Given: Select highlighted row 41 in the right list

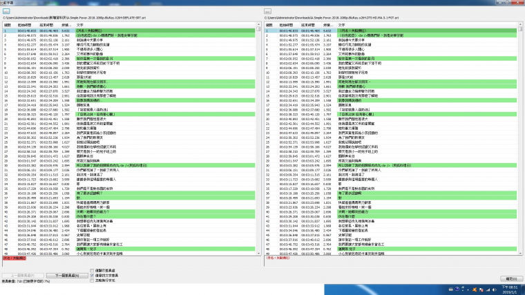Looking at the screenshot, I should [391, 217].
